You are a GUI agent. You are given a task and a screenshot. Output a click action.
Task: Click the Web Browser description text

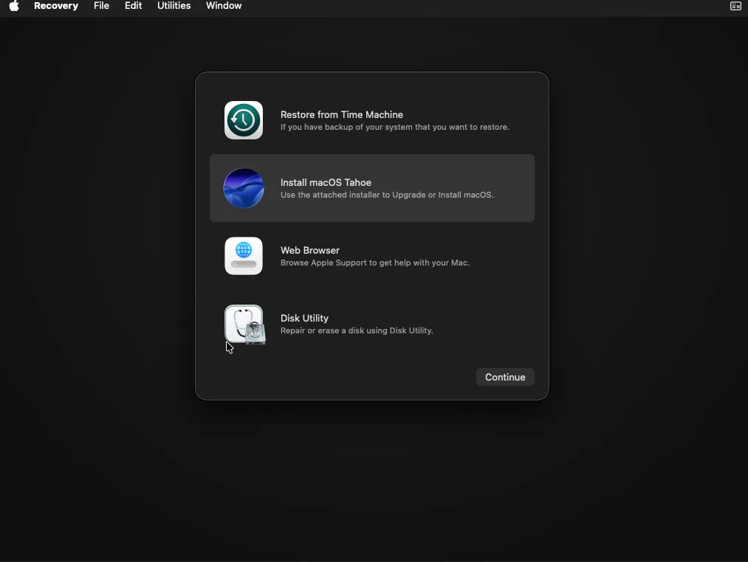(x=374, y=263)
